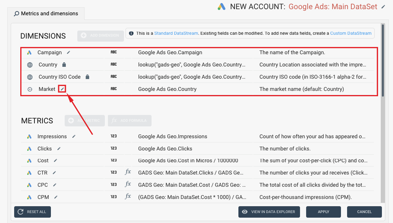The image size is (393, 223).
Task: Click the 123 type icon for Impressions
Action: 114,136
